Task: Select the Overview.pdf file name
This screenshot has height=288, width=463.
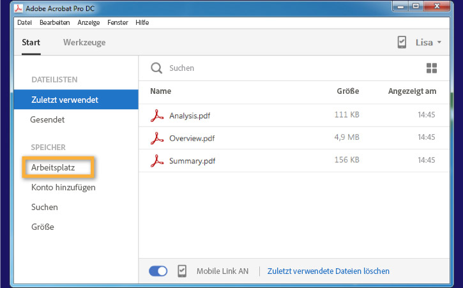Action: [x=192, y=138]
